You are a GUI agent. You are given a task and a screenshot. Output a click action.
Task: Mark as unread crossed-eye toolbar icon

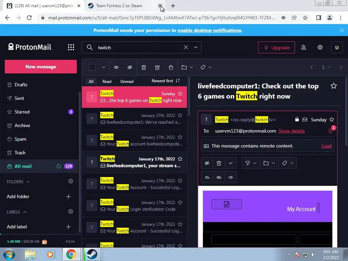[130, 67]
